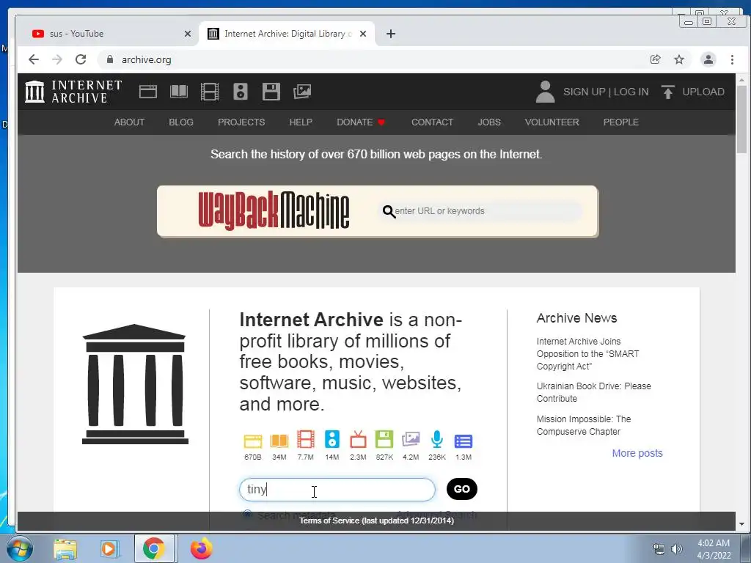Open the PROJECTS menu item
This screenshot has height=563, width=751.
(241, 122)
